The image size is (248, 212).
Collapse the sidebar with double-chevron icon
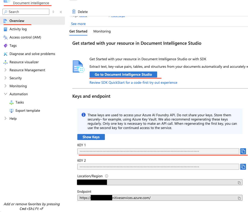61,12
